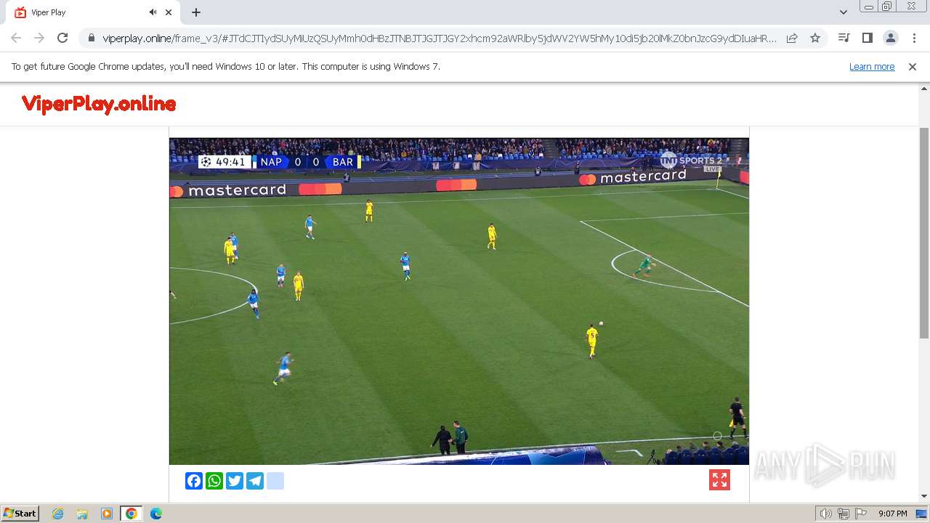Image resolution: width=930 pixels, height=523 pixels.
Task: Toggle Chrome side panel
Action: click(x=867, y=38)
